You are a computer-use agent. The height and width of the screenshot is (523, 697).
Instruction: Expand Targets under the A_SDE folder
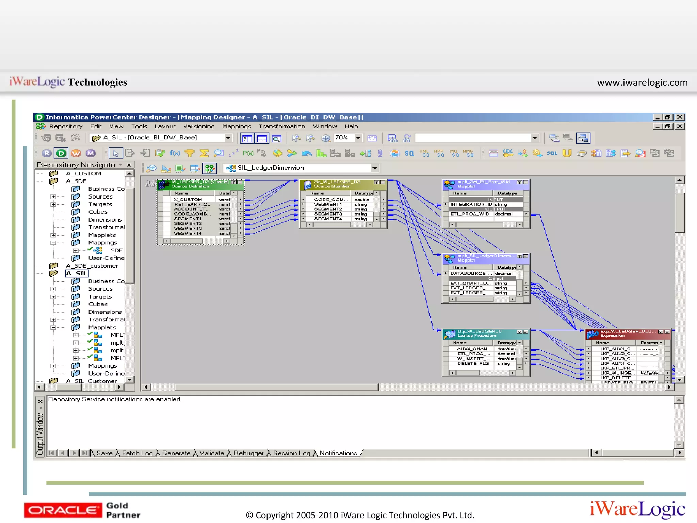click(53, 205)
